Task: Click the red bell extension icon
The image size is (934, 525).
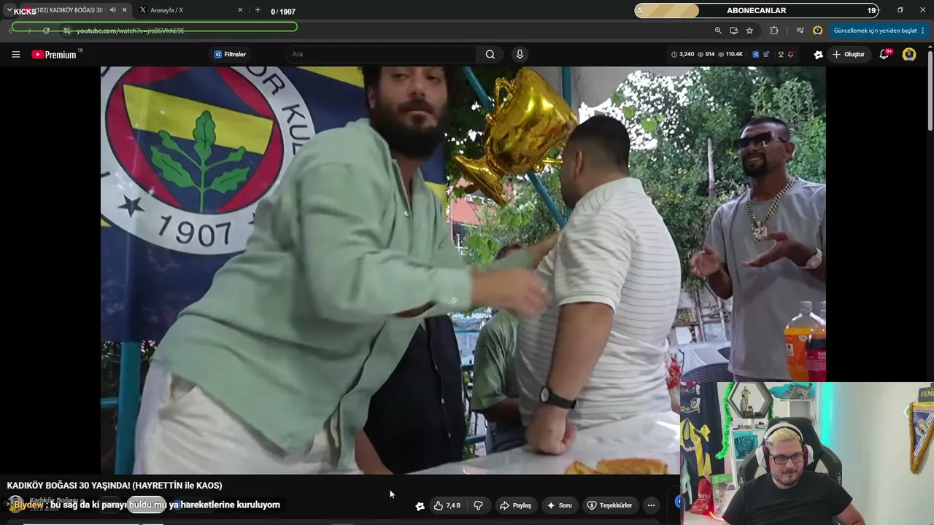Action: point(791,55)
